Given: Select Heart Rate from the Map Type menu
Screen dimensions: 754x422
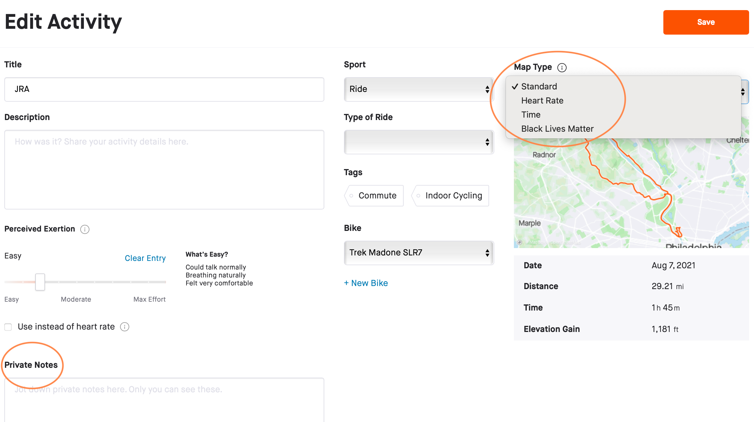Looking at the screenshot, I should [542, 100].
